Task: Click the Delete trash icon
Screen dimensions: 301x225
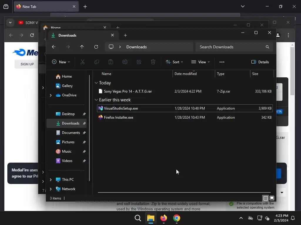Action: (x=153, y=62)
